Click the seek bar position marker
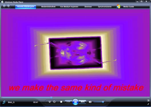This screenshot has width=151, height=107. tap(51, 98)
